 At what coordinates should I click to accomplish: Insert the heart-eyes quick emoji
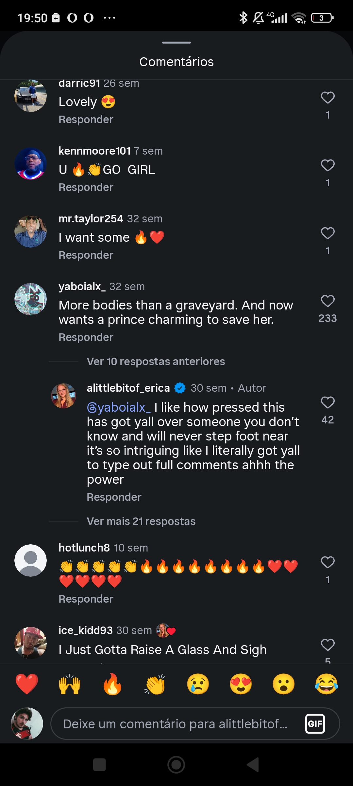click(241, 684)
